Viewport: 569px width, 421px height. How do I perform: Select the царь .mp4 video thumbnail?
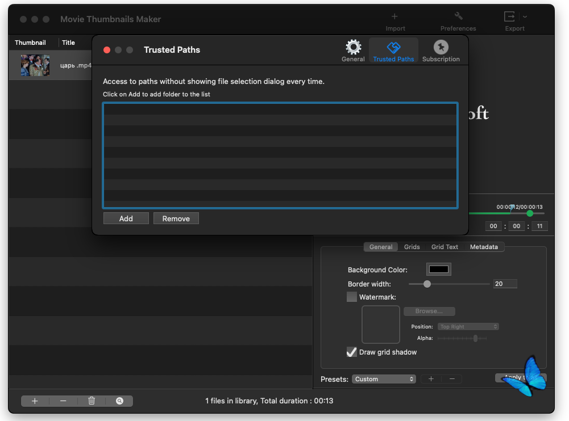tap(35, 65)
